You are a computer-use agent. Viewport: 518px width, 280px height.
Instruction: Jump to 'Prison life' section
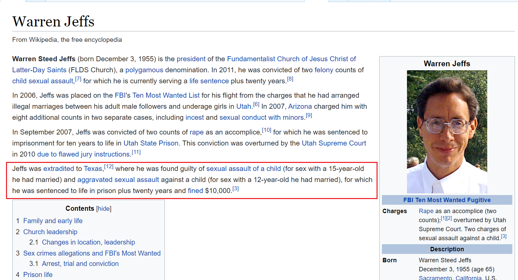tap(38, 275)
